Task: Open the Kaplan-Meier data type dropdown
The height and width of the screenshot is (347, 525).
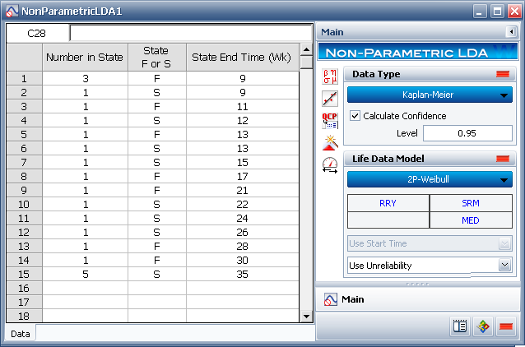Action: (x=430, y=95)
